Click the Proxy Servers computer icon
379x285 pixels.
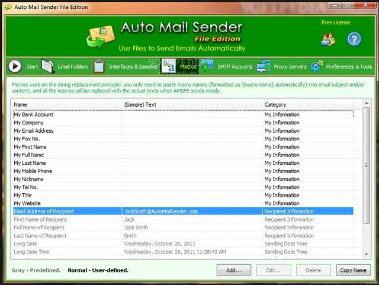[264, 66]
